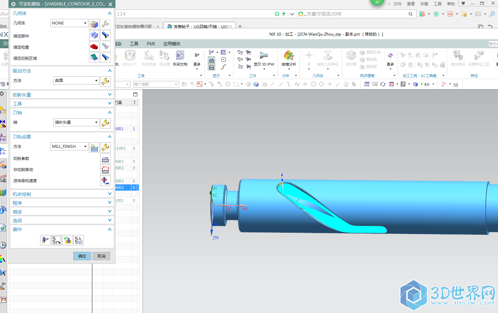
Task: Expand the 工具 section in dialog
Action: (x=62, y=103)
